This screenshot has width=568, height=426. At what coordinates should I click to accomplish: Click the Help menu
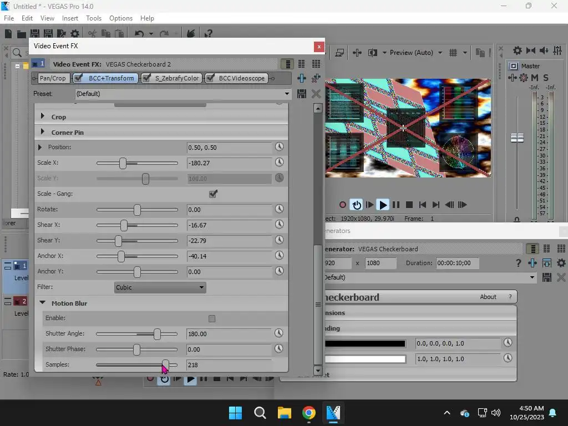pyautogui.click(x=147, y=18)
